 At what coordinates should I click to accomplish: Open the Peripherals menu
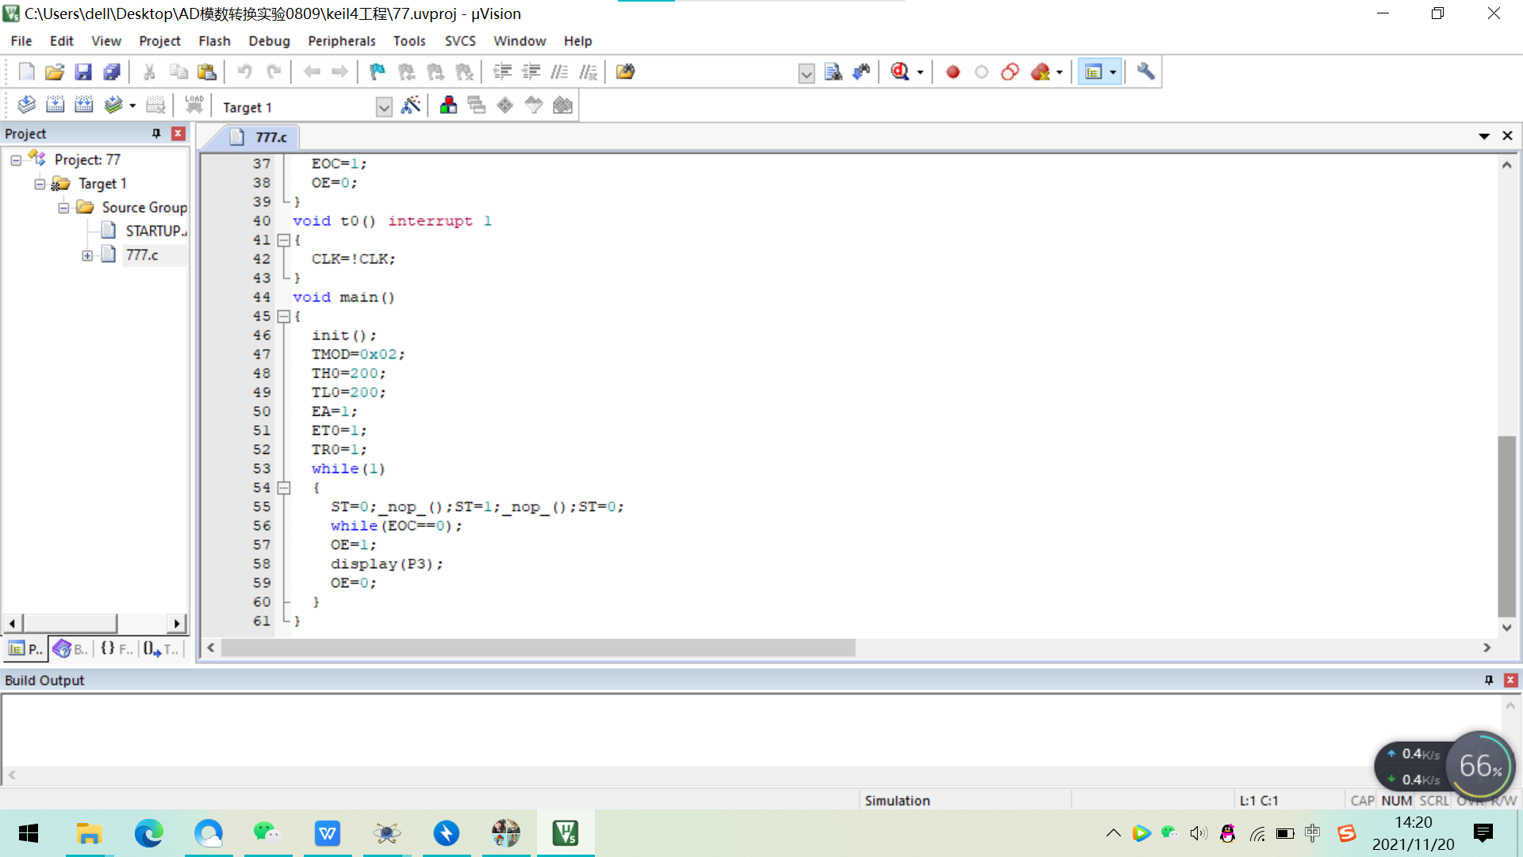(x=341, y=41)
